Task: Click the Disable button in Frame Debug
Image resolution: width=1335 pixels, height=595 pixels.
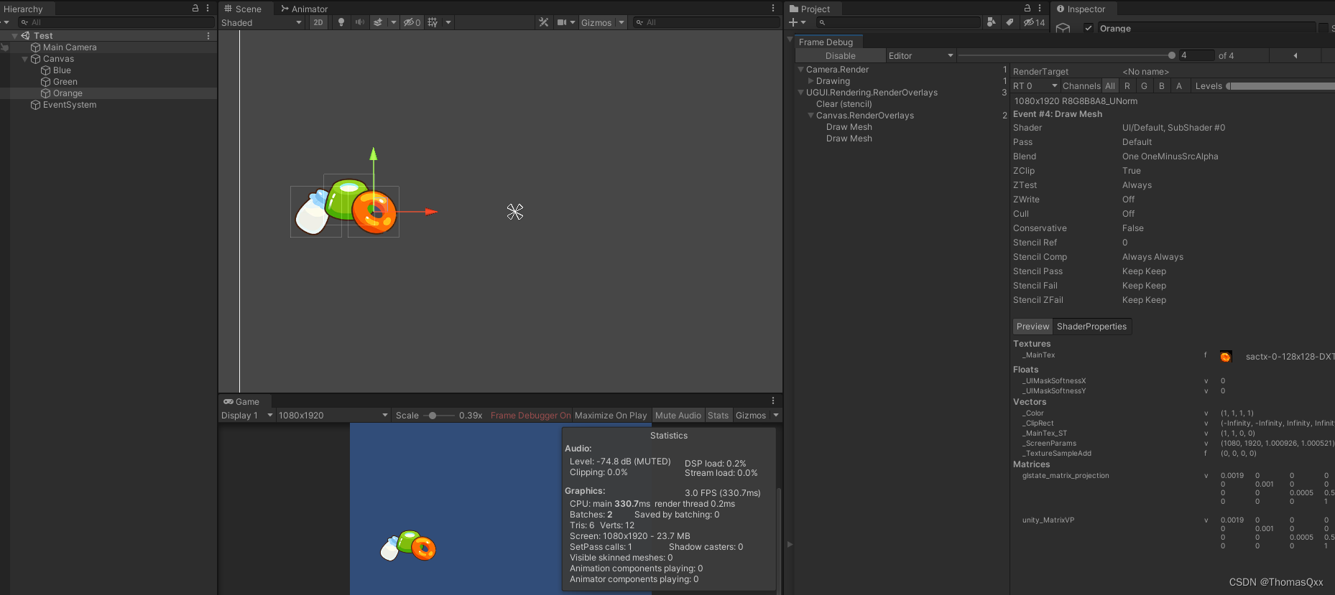Action: 840,55
